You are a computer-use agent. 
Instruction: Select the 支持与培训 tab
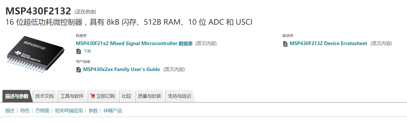[x=179, y=96]
